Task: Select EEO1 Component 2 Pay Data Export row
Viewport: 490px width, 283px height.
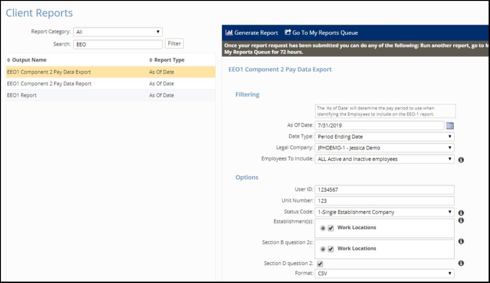Action: coord(111,72)
